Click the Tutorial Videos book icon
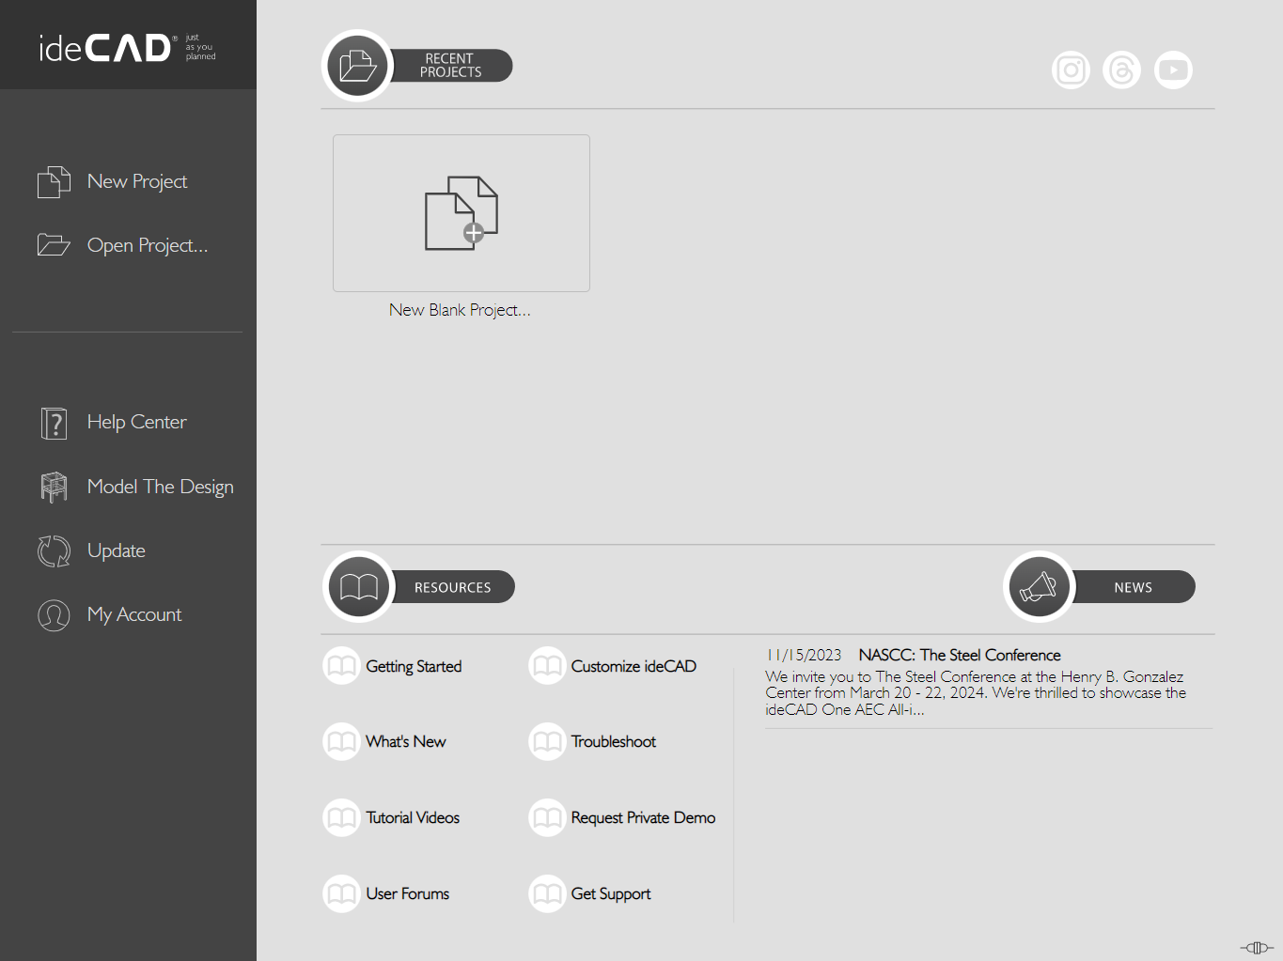 tap(341, 817)
